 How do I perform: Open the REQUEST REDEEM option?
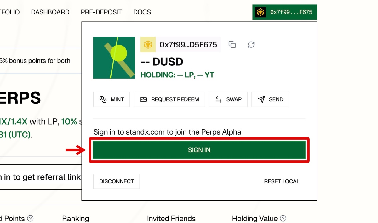(169, 99)
